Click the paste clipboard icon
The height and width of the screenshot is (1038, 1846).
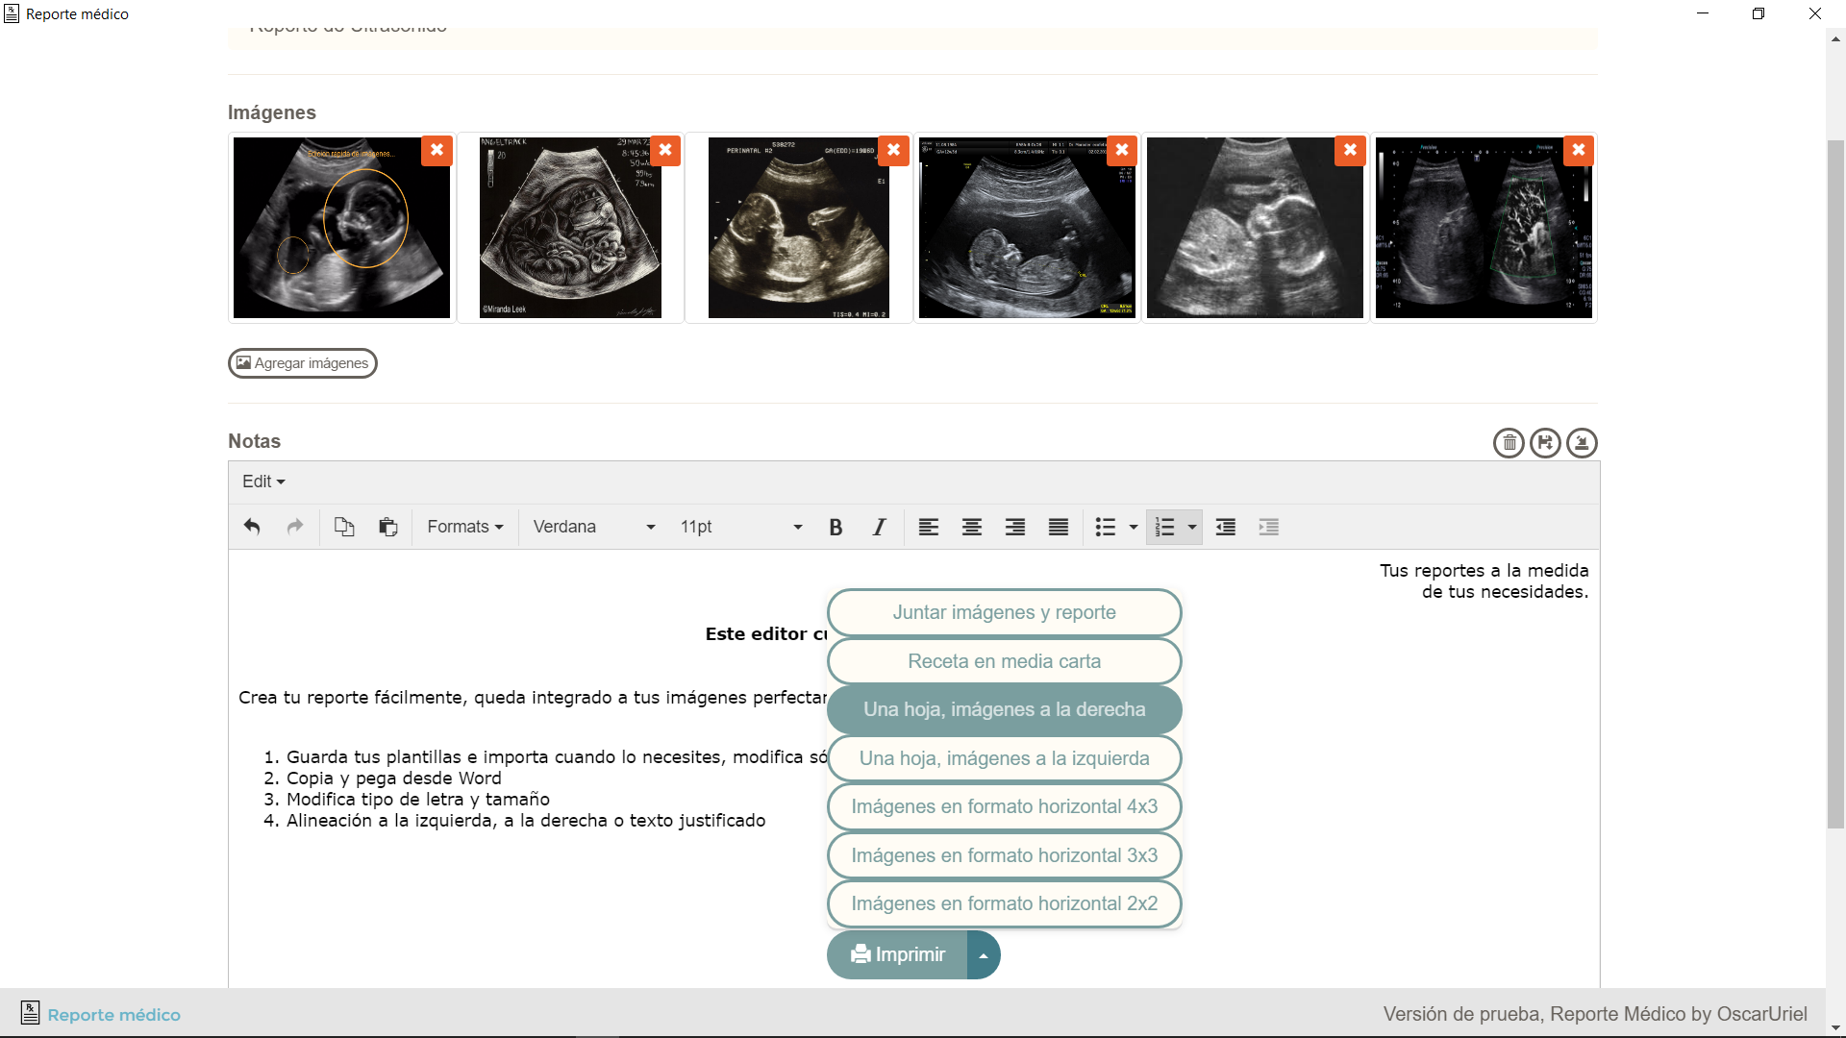[x=387, y=527]
